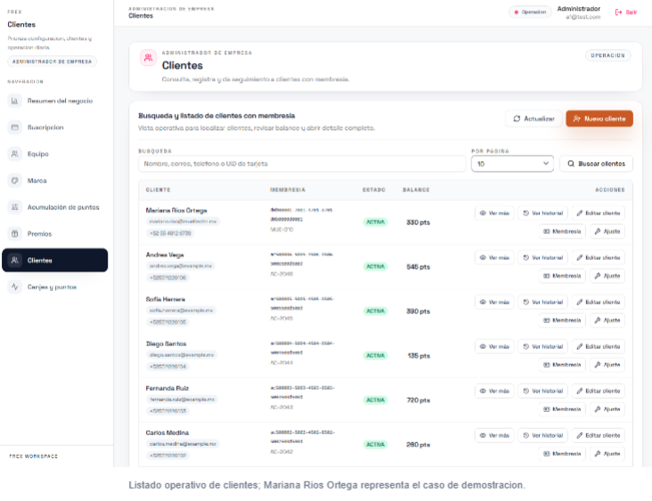Click Ajuste for Mariana Rios Ortega
This screenshot has height=501, width=652.
(607, 231)
